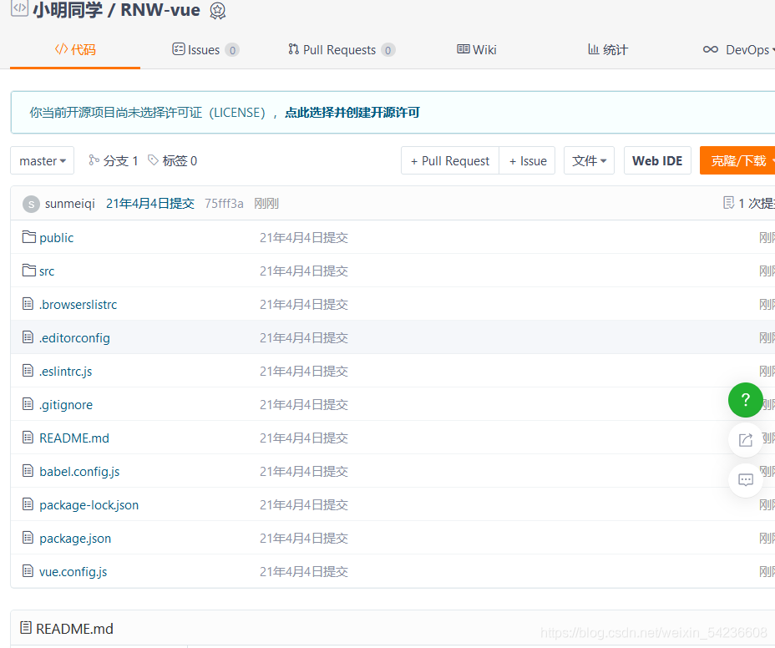Launch the Web IDE
775x648 pixels.
coord(657,160)
